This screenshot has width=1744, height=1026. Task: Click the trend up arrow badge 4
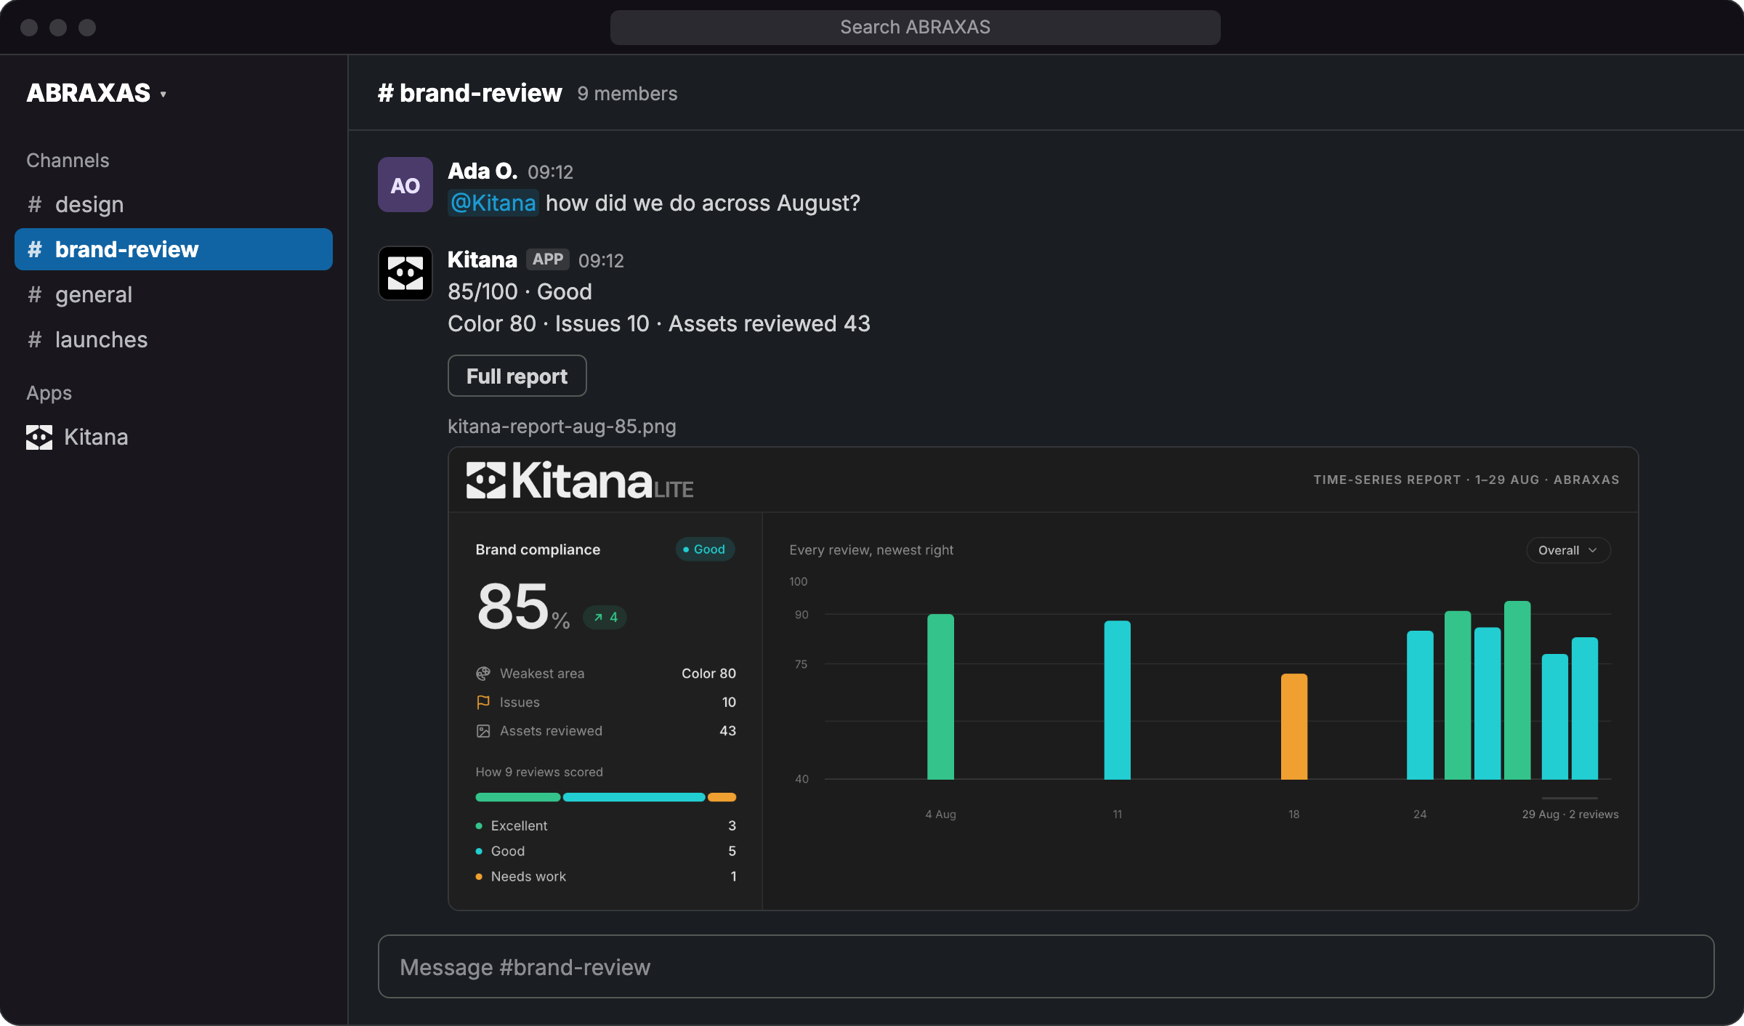click(605, 617)
